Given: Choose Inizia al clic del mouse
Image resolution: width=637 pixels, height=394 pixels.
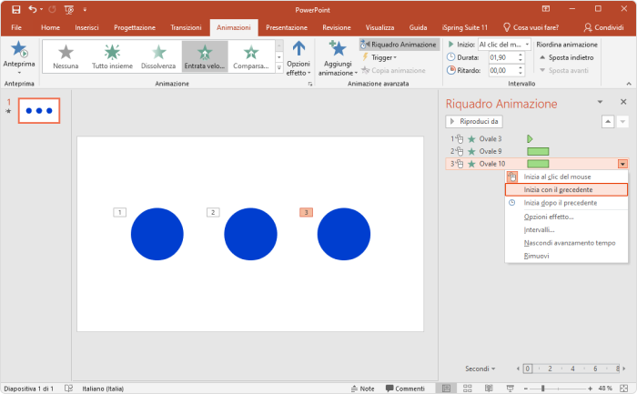Looking at the screenshot, I should pyautogui.click(x=566, y=177).
